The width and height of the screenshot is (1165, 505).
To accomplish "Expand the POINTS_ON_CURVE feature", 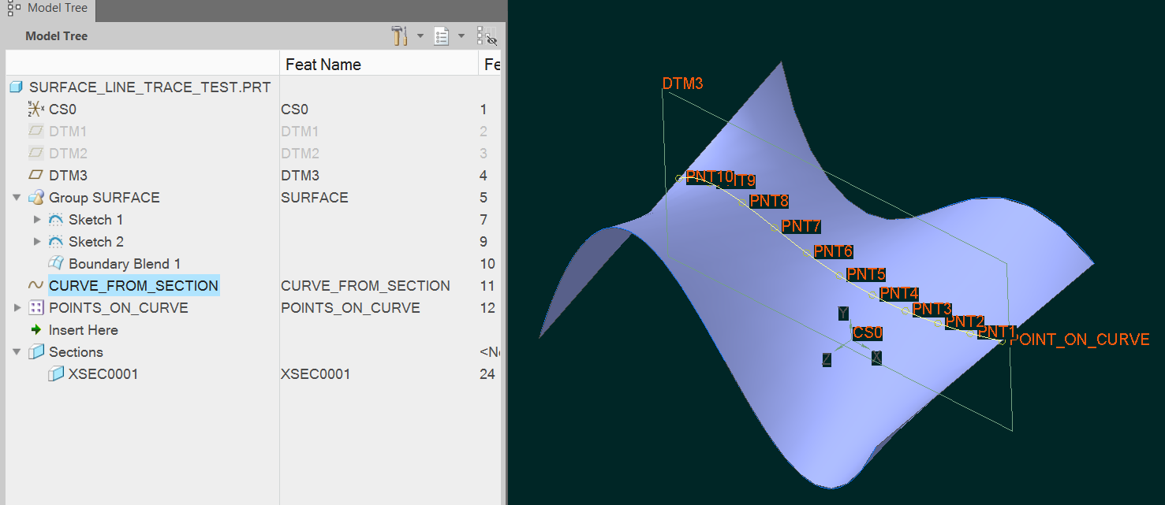I will (17, 308).
